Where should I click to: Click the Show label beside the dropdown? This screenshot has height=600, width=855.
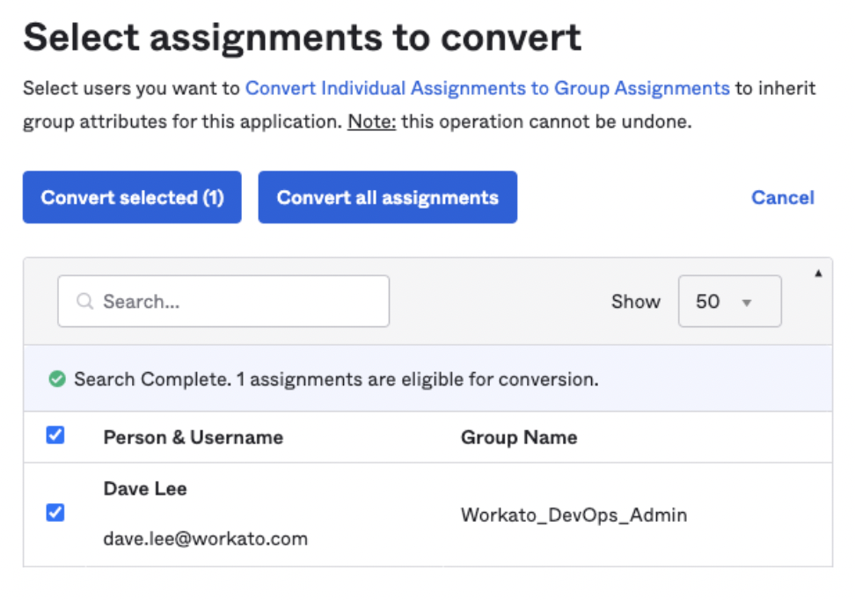(635, 302)
